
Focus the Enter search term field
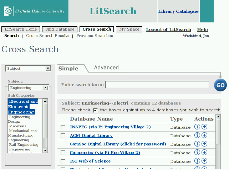coord(157,85)
